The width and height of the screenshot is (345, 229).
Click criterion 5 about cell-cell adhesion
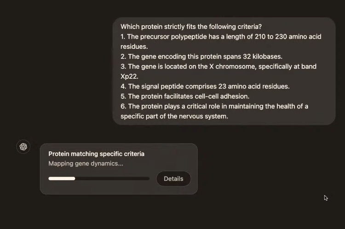[189, 96]
